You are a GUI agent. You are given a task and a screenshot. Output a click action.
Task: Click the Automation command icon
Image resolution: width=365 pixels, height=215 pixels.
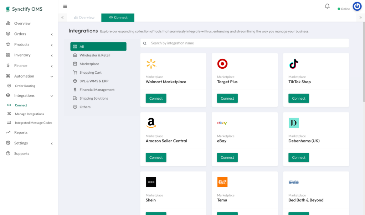coord(8,76)
